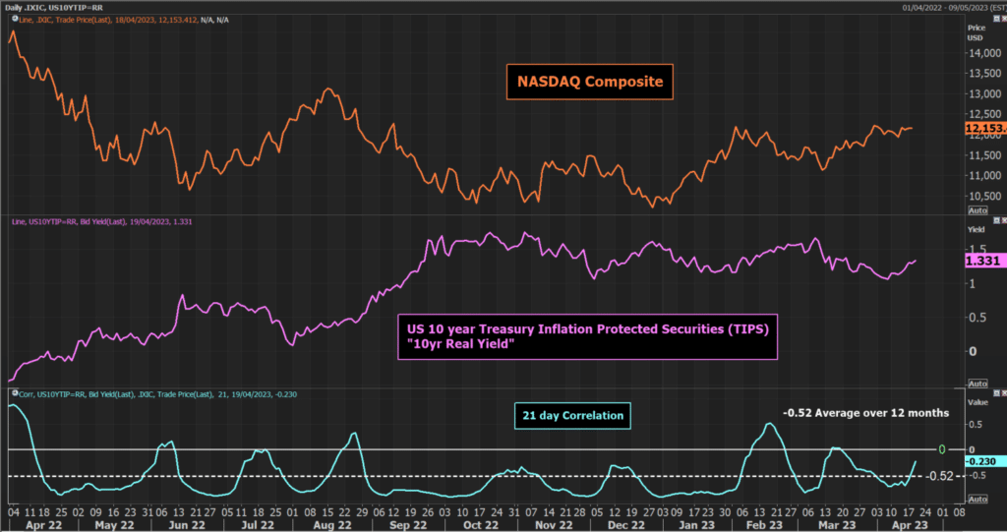
Task: Click the Value axis title
Action: [977, 402]
